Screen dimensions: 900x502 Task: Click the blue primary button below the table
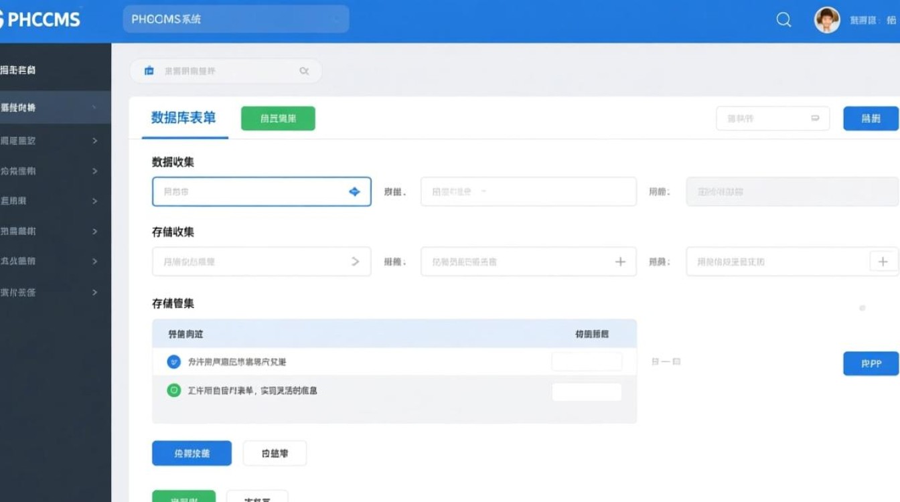tap(192, 453)
